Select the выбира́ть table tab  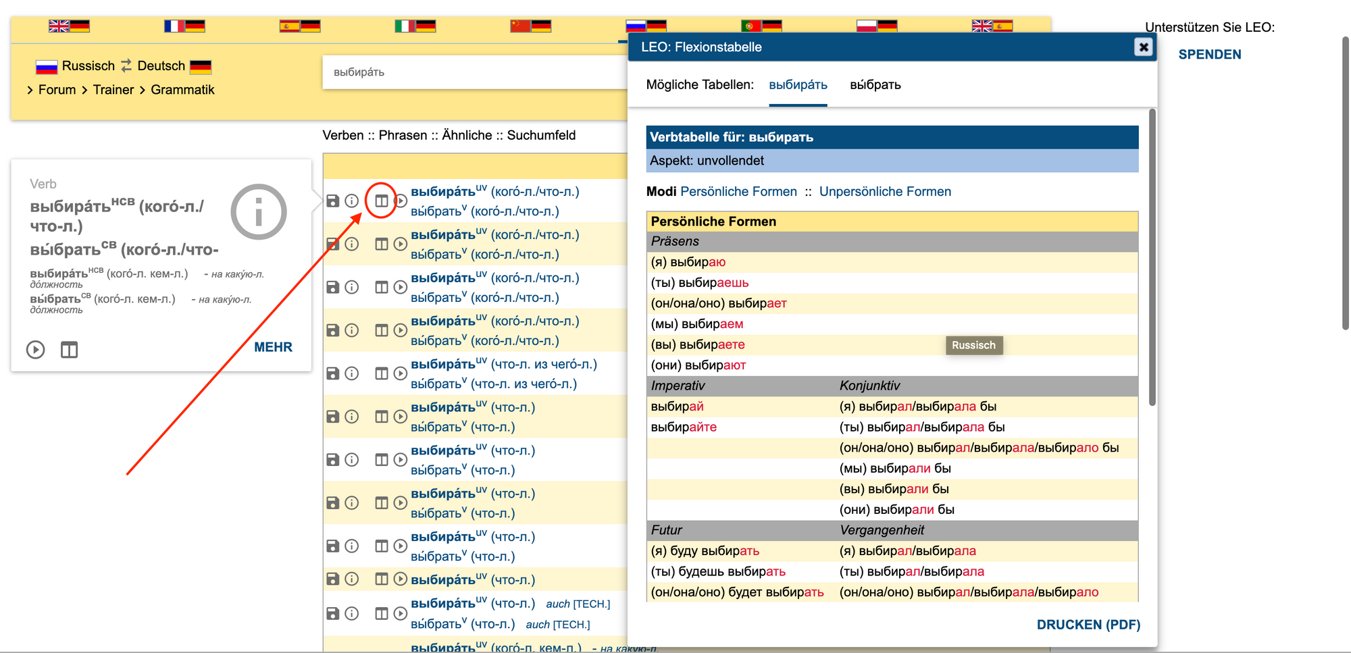tap(798, 85)
